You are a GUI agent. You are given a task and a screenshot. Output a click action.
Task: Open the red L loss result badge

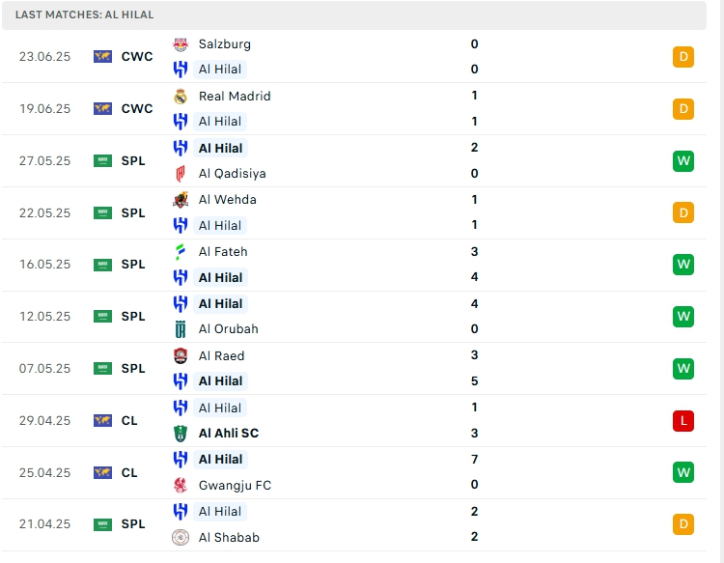683,421
